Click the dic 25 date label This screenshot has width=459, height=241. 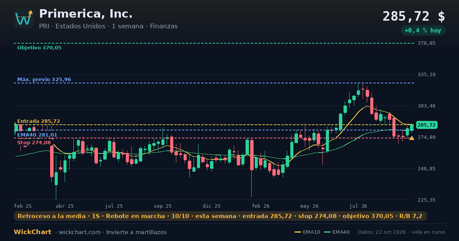212,206
